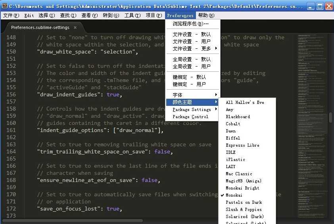Click the minimap code overview

312,126
